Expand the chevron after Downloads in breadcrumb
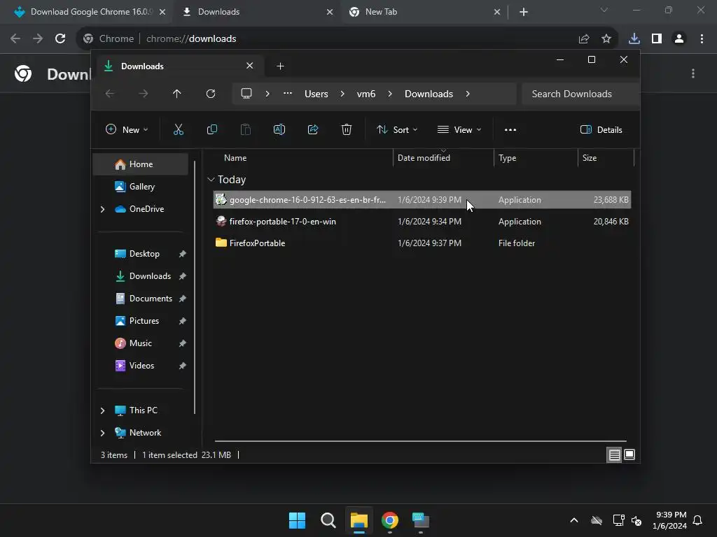The height and width of the screenshot is (537, 717). 467,94
